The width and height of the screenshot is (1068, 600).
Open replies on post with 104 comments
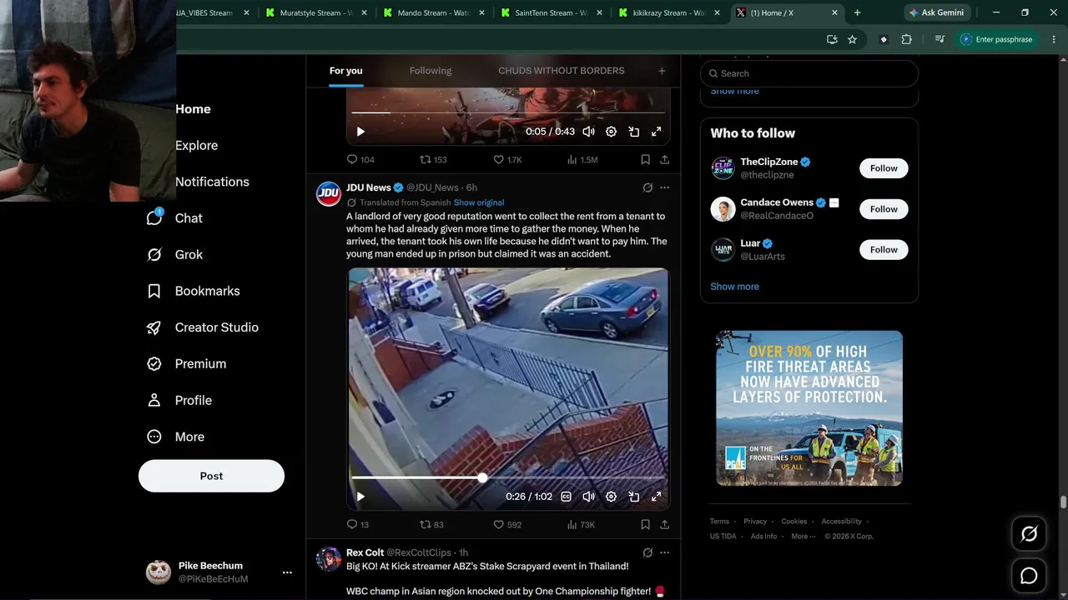tap(360, 160)
